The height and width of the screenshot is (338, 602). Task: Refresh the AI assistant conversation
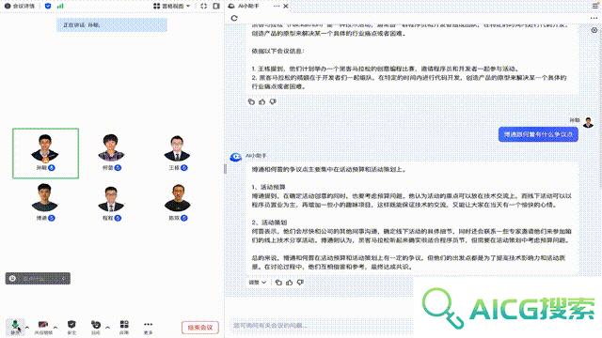pyautogui.click(x=234, y=18)
